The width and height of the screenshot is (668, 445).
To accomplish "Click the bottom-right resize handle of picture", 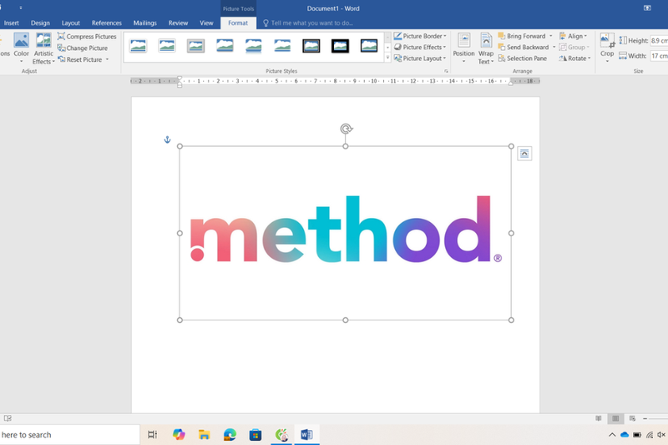I will (511, 320).
